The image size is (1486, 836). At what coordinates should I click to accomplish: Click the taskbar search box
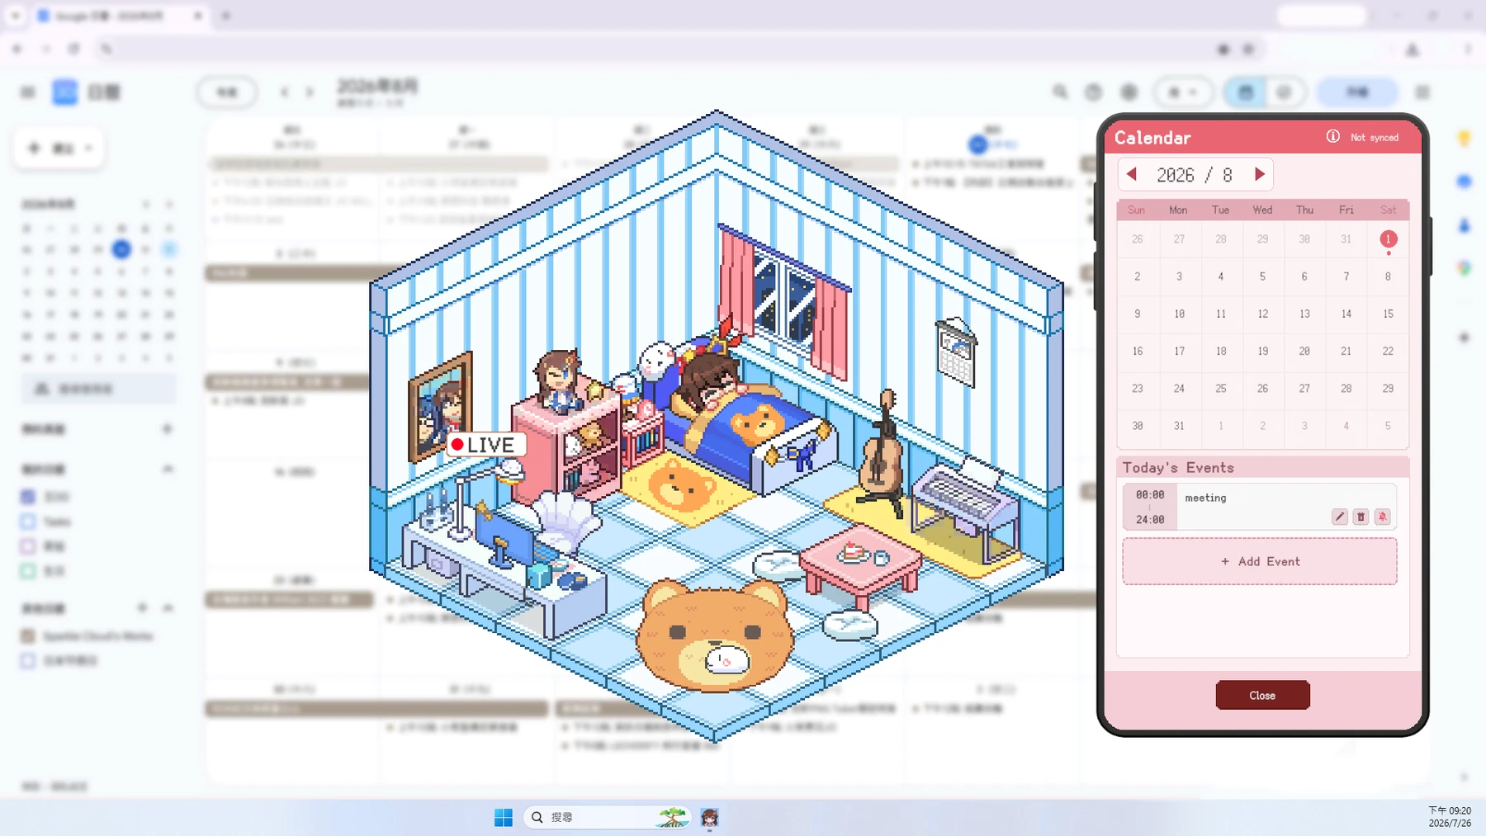click(x=607, y=817)
